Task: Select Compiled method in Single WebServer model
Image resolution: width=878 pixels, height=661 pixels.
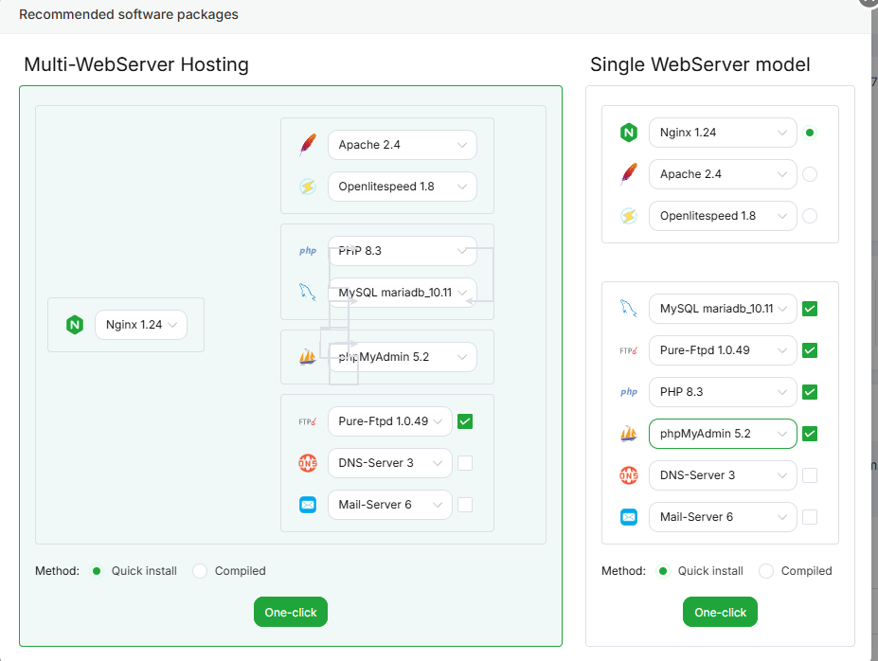Action: point(766,571)
